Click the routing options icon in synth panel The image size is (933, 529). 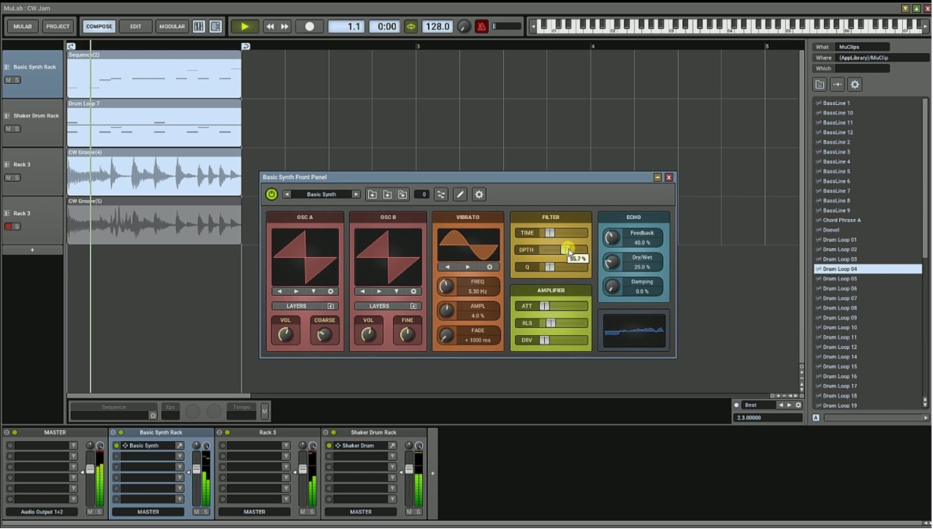point(441,194)
